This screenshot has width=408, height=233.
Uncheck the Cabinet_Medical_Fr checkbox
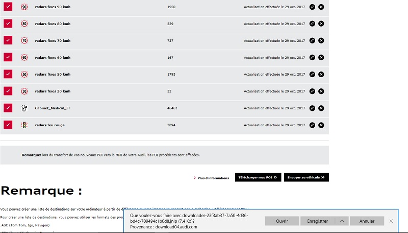[8, 108]
